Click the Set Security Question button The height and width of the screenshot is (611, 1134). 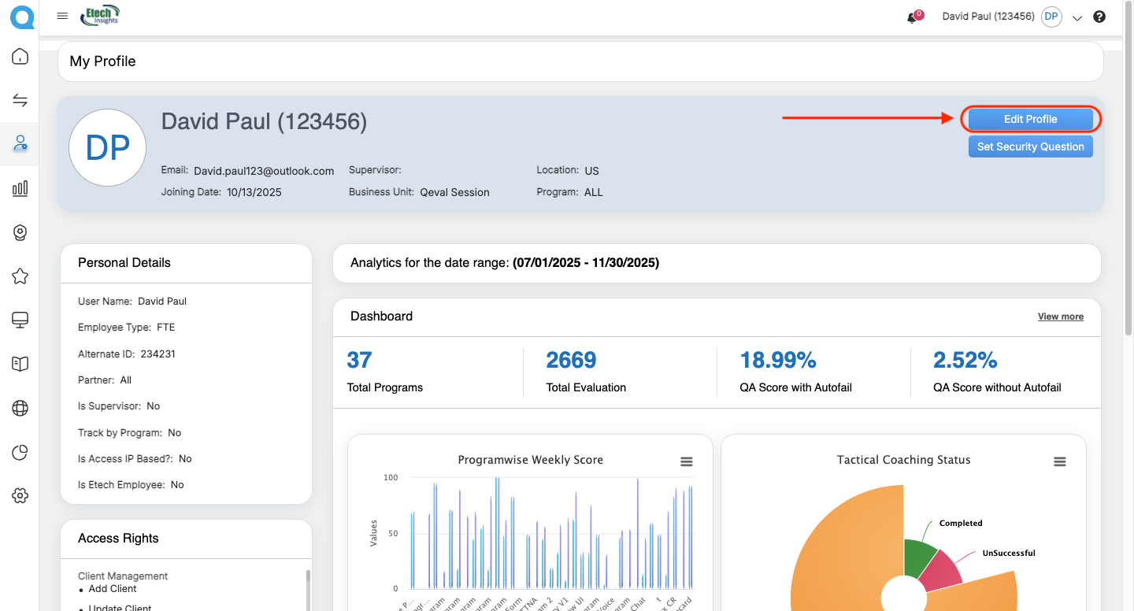tap(1030, 146)
